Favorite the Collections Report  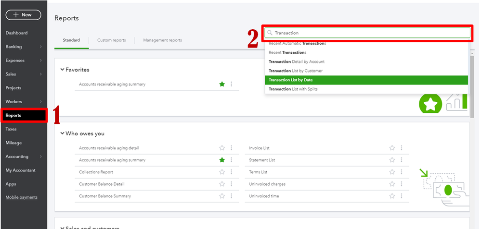(x=222, y=172)
